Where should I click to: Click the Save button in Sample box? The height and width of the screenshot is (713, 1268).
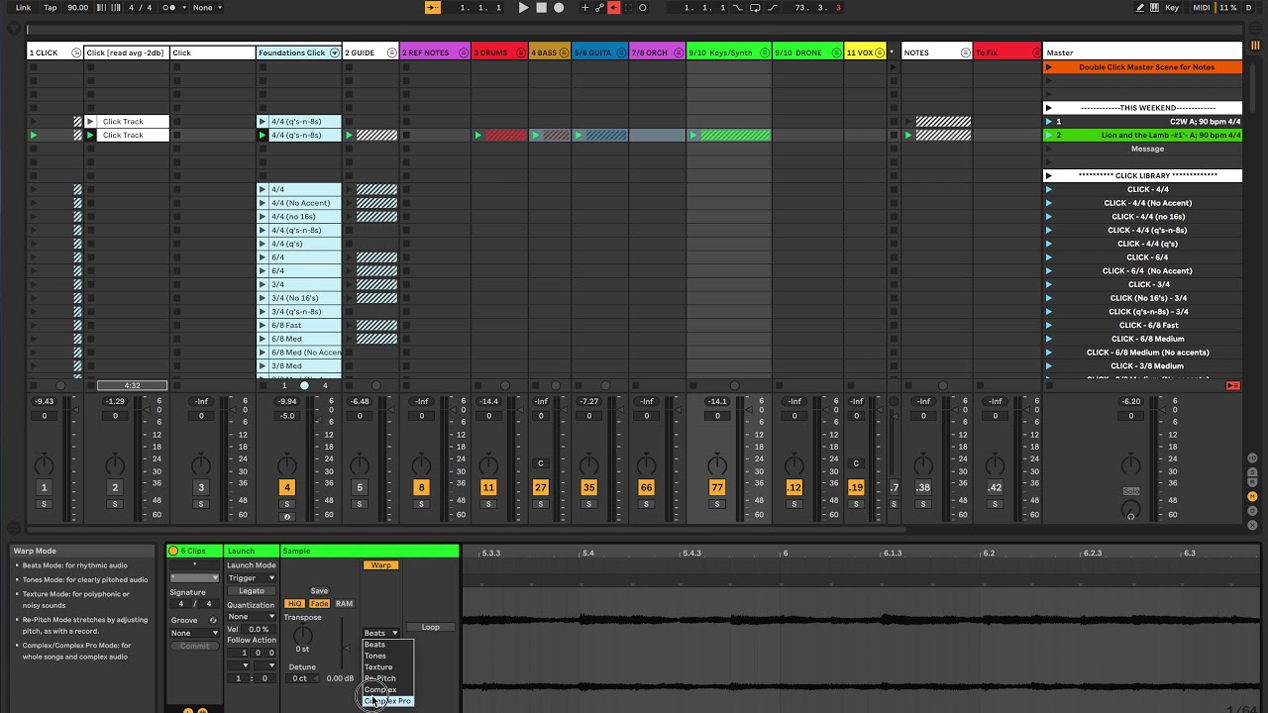click(319, 591)
